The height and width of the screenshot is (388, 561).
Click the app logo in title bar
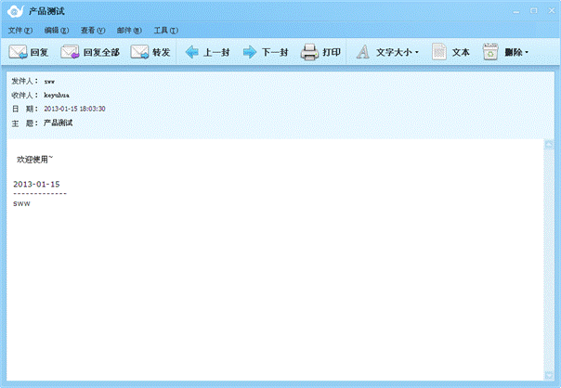pyautogui.click(x=15, y=11)
